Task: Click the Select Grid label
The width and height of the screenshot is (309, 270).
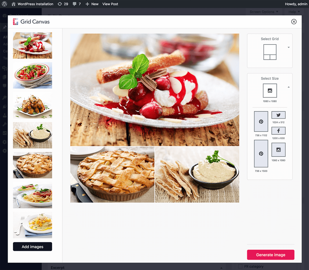Action: (x=270, y=39)
